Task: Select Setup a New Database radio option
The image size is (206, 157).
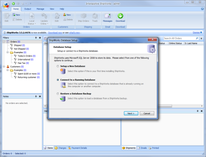Action: [57, 66]
